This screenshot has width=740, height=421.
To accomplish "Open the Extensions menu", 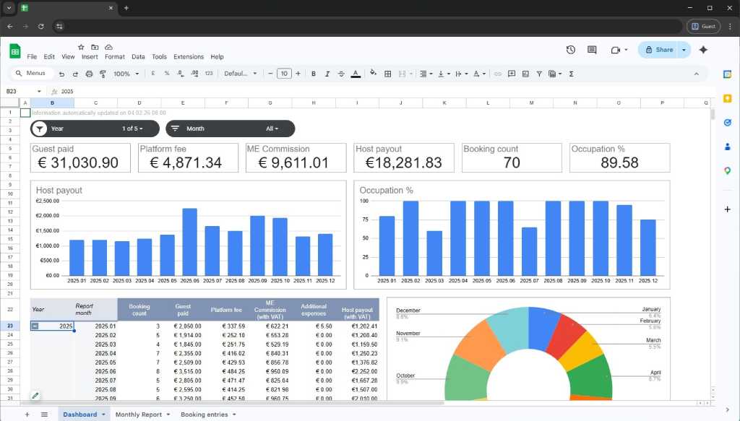I will click(189, 56).
